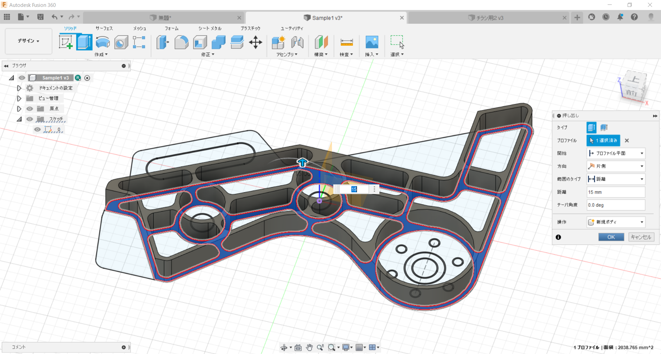Choose the extrude type in the extrude dialog
The width and height of the screenshot is (661, 354).
[x=591, y=127]
